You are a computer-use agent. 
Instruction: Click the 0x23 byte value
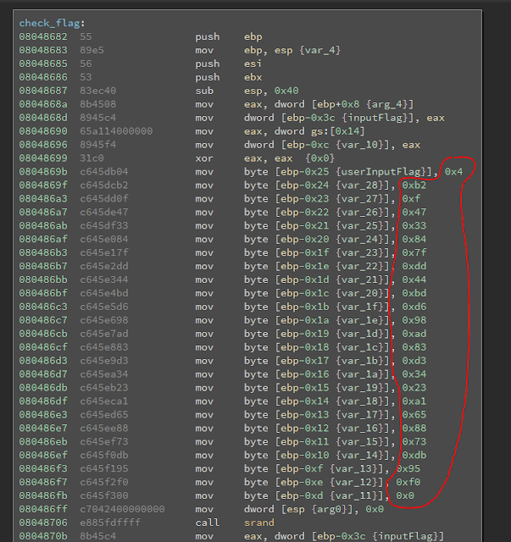414,388
